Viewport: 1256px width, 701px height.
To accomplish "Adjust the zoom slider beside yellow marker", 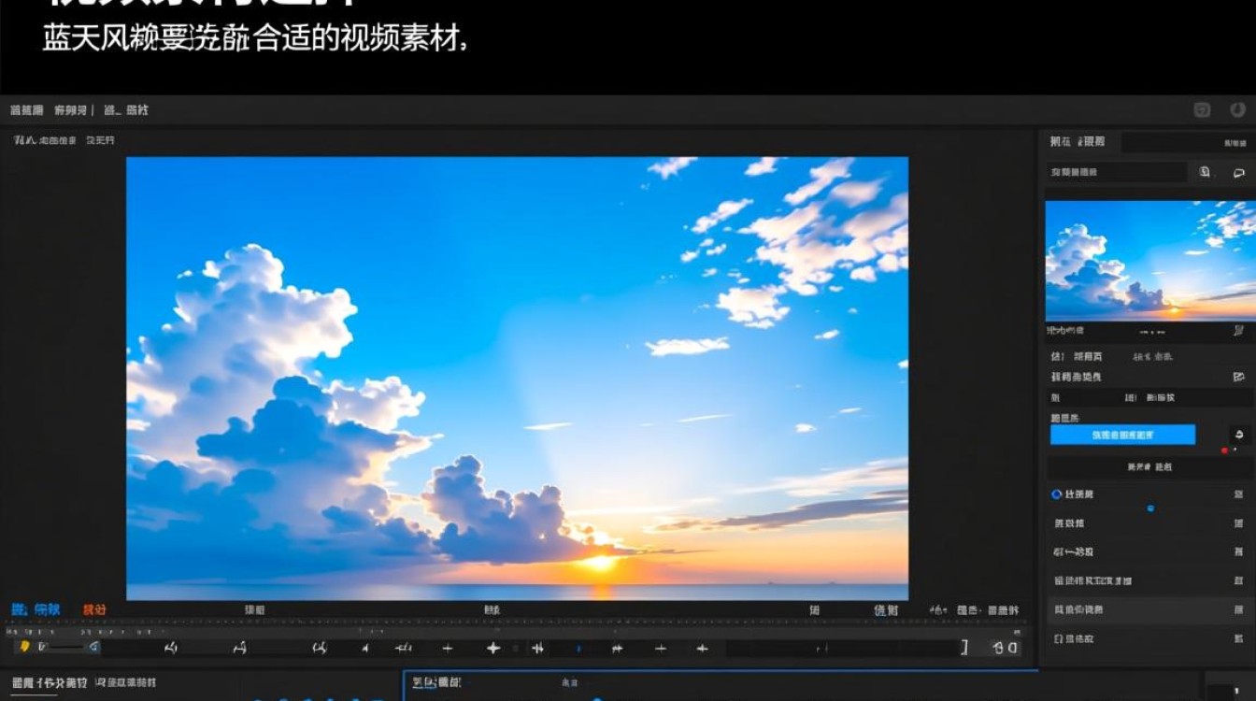I will 65,647.
